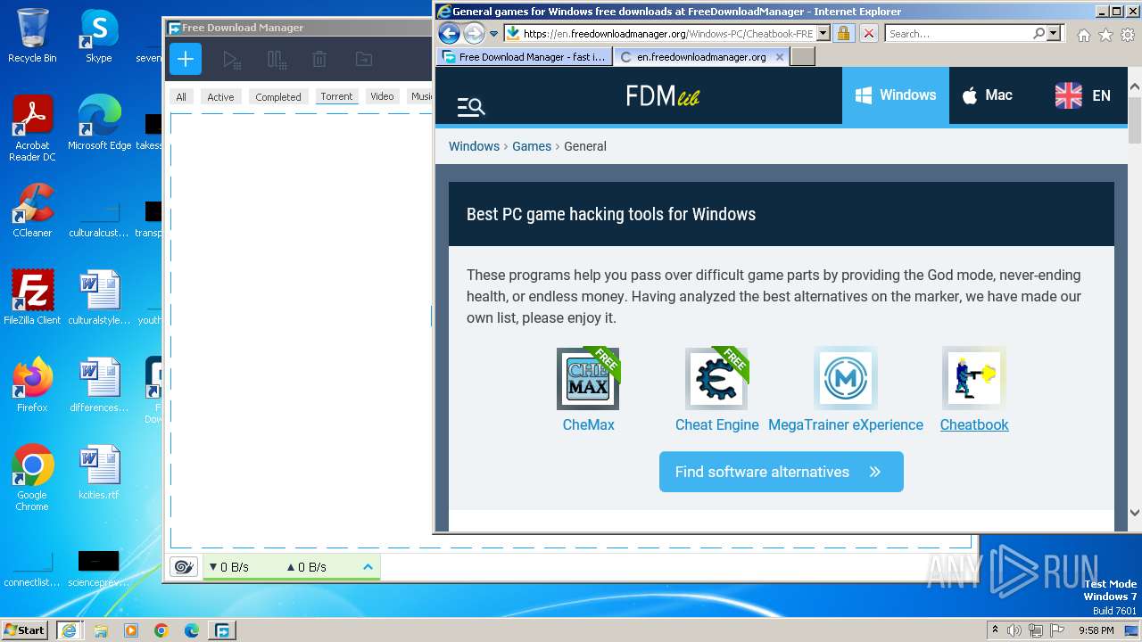Select the Windows platform tab on FDMlib
This screenshot has width=1142, height=642.
[x=896, y=95]
